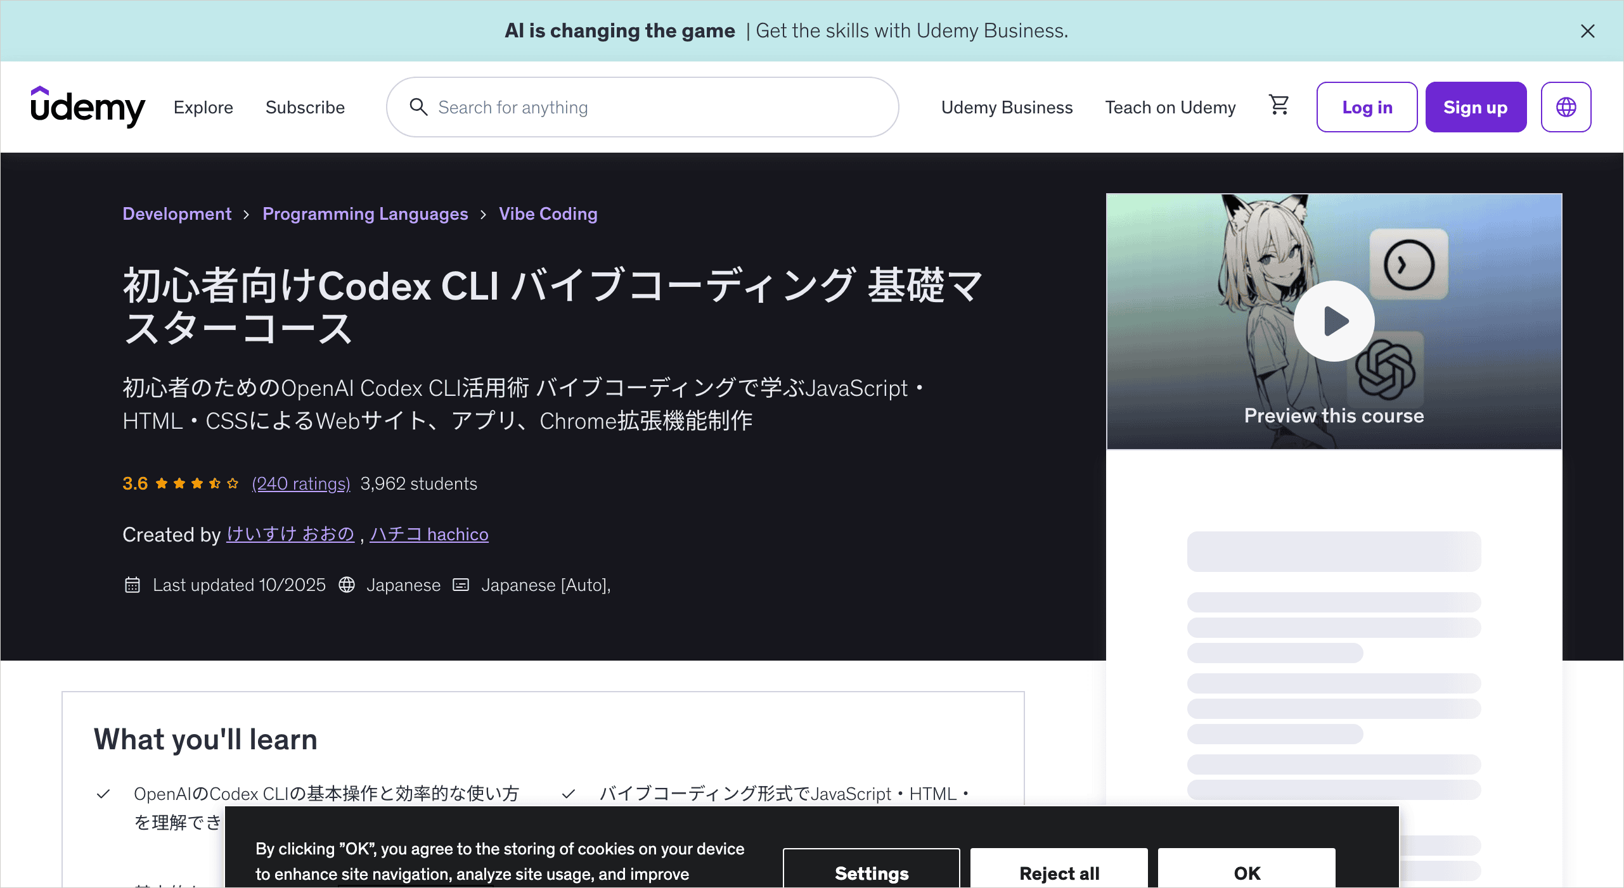Focus the Search for anything field
The image size is (1624, 888).
point(642,107)
